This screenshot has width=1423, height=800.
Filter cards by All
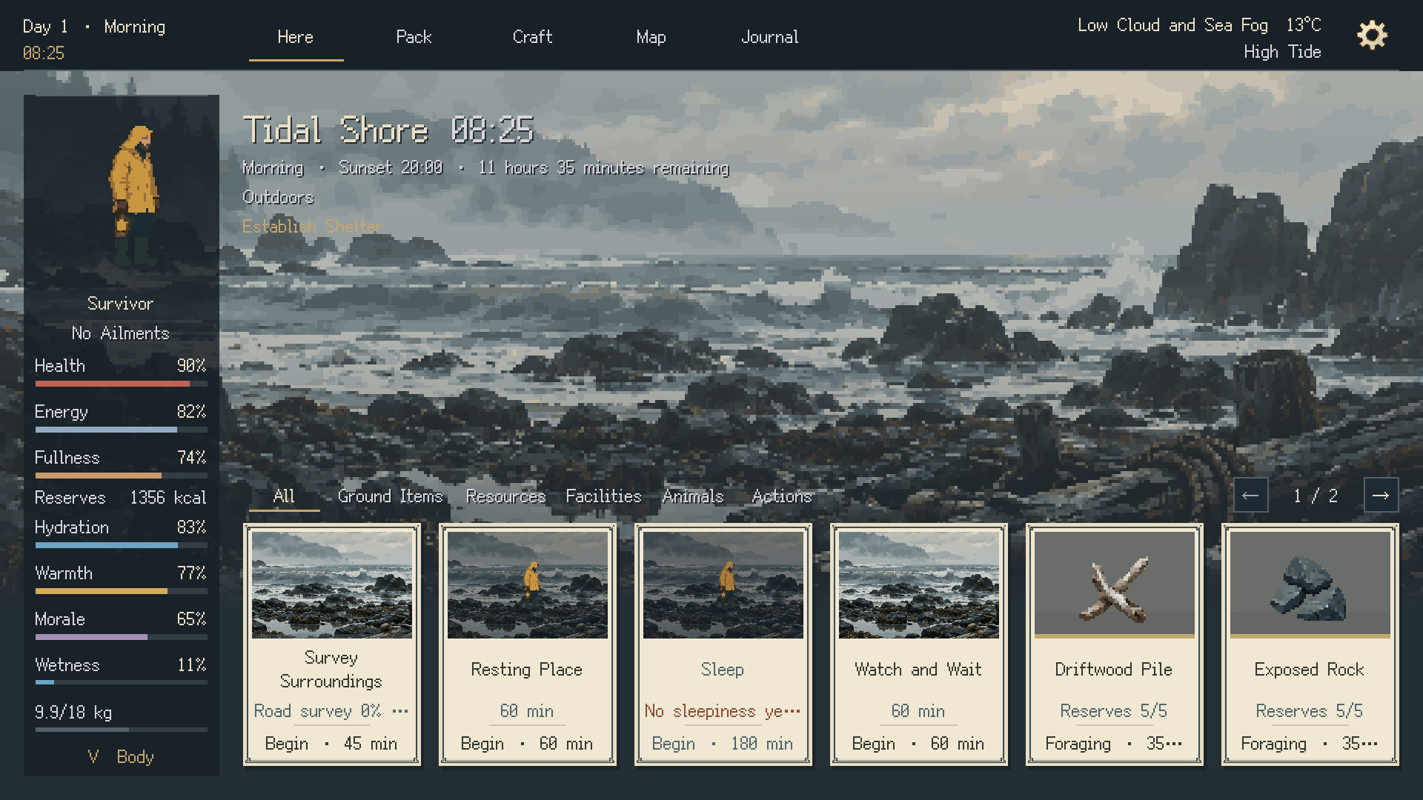point(284,496)
